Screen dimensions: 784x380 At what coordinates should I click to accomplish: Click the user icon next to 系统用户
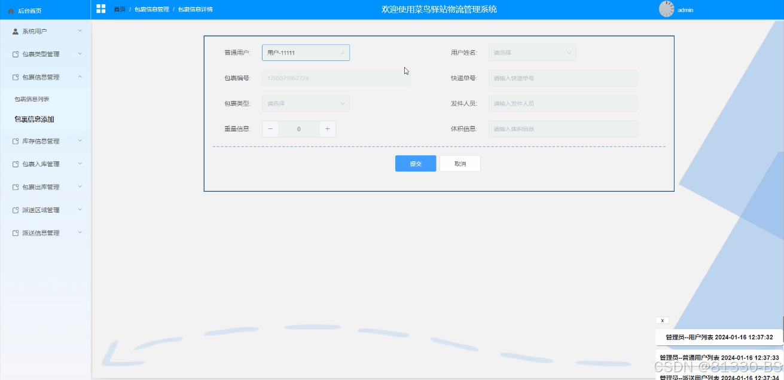pos(16,31)
